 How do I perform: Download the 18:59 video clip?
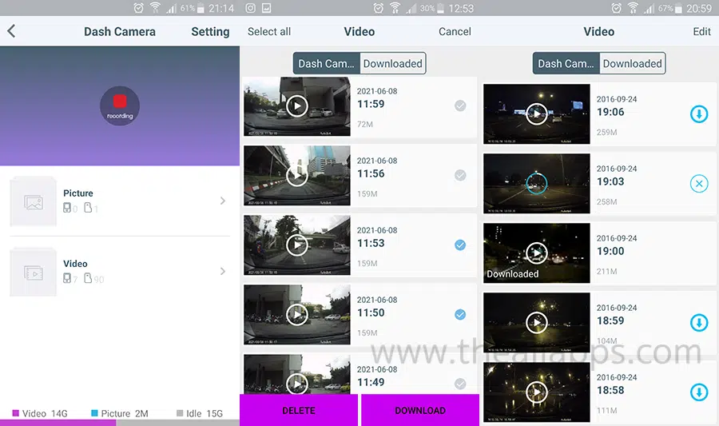click(x=698, y=323)
